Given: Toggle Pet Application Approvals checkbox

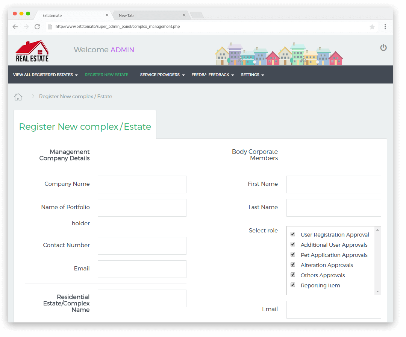Looking at the screenshot, I should (x=293, y=255).
